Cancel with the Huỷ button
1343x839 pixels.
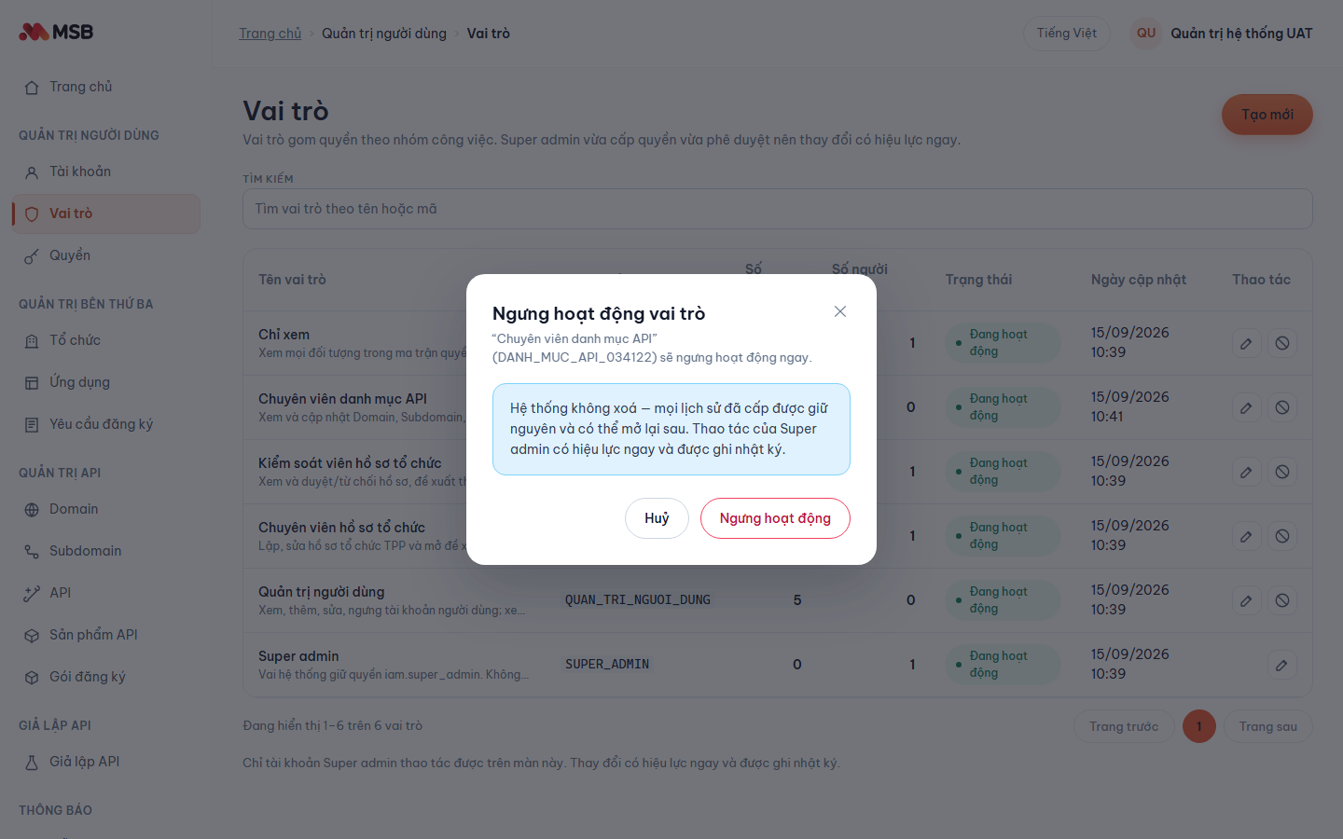tap(657, 518)
